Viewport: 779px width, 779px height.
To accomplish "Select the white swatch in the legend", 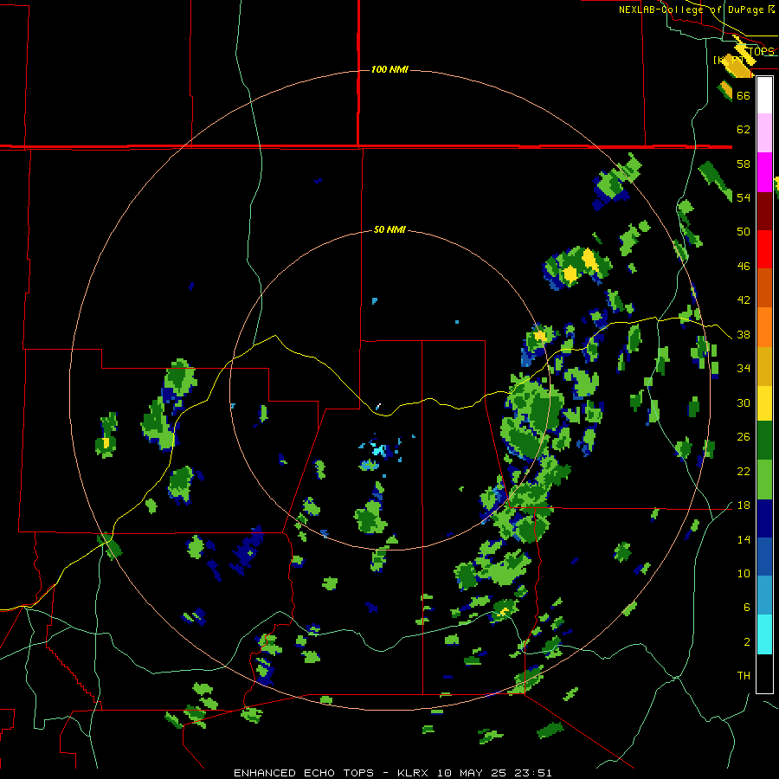I will click(x=764, y=95).
